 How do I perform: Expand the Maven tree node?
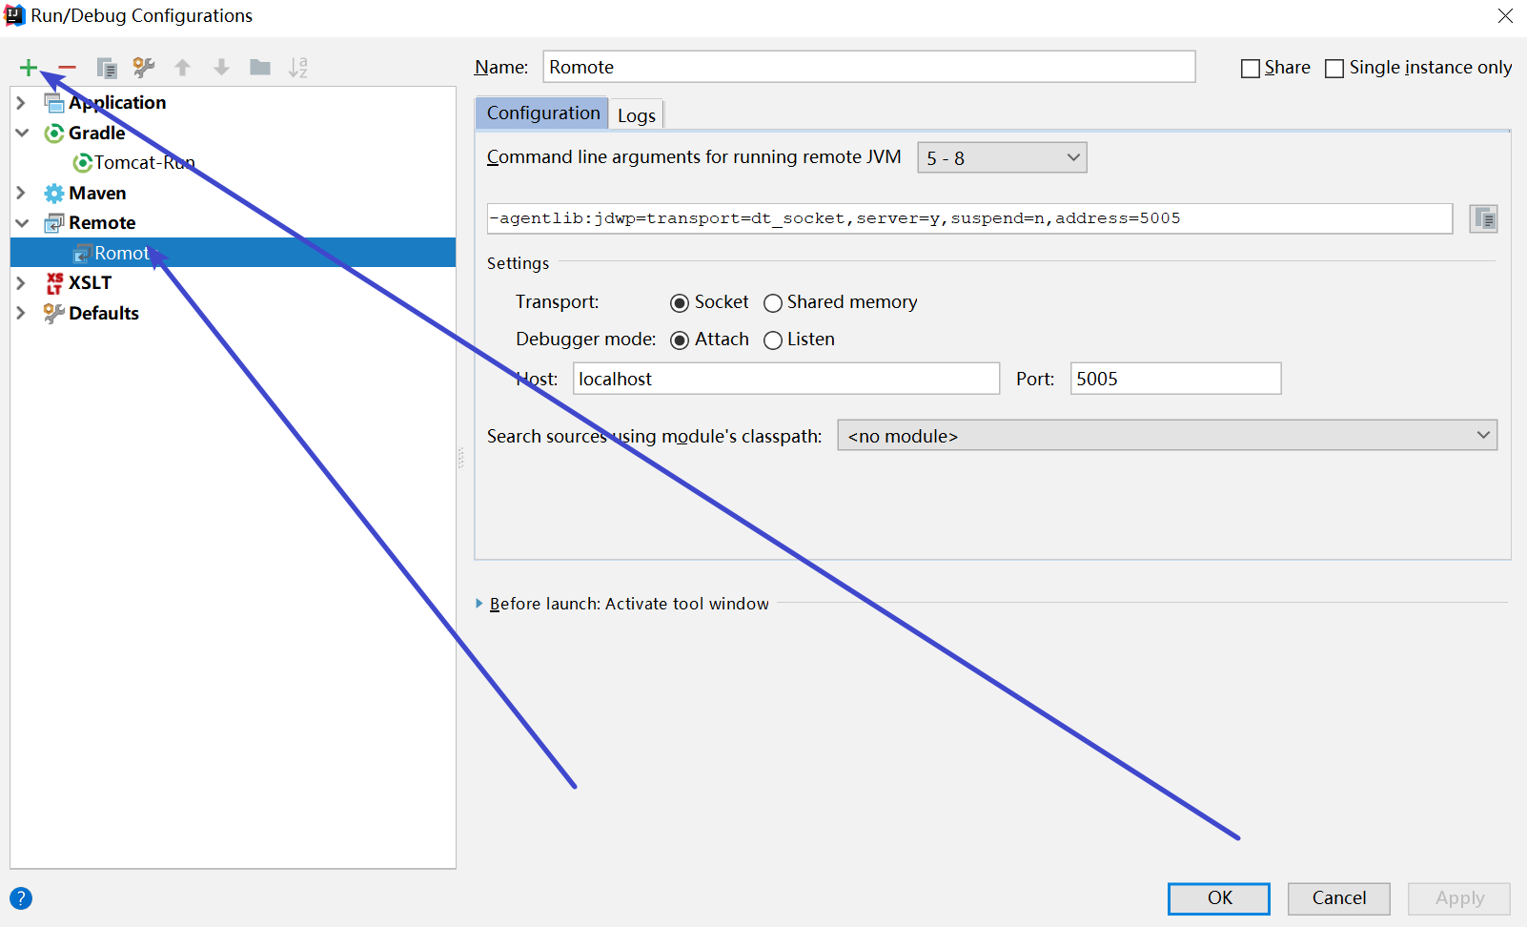21,193
